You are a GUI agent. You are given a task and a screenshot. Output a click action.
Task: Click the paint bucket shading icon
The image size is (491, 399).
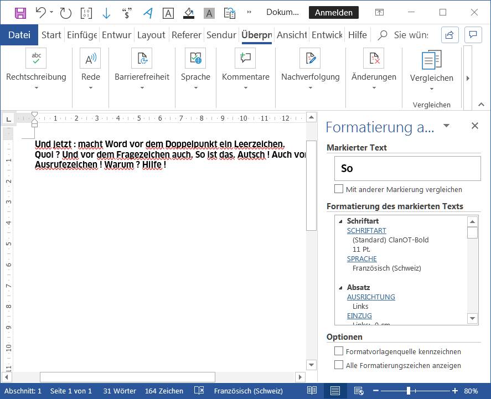pos(189,13)
